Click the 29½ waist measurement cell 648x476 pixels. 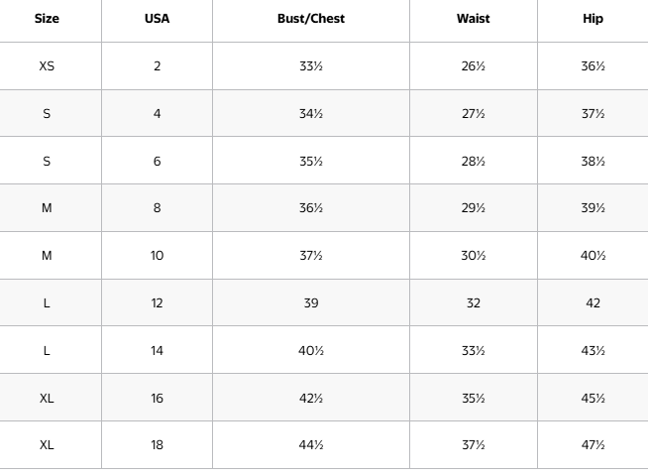tap(473, 208)
